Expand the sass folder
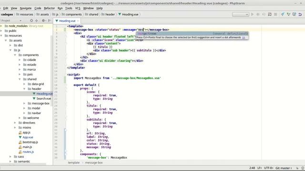 click(x=10, y=156)
